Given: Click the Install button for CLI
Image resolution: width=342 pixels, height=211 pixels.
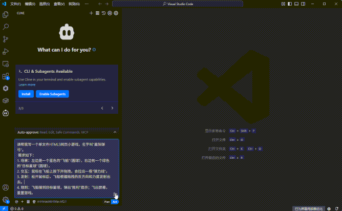Looking at the screenshot, I should click(26, 94).
